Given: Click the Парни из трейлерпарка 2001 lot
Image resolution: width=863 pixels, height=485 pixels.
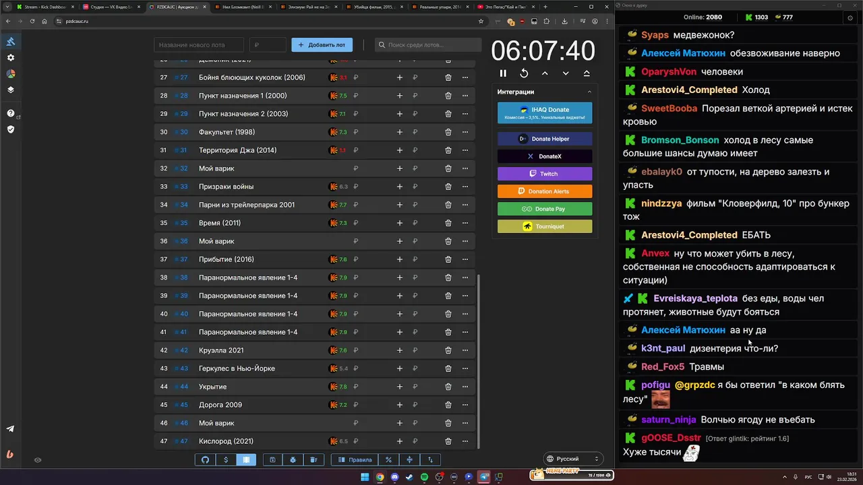Looking at the screenshot, I should (x=247, y=205).
